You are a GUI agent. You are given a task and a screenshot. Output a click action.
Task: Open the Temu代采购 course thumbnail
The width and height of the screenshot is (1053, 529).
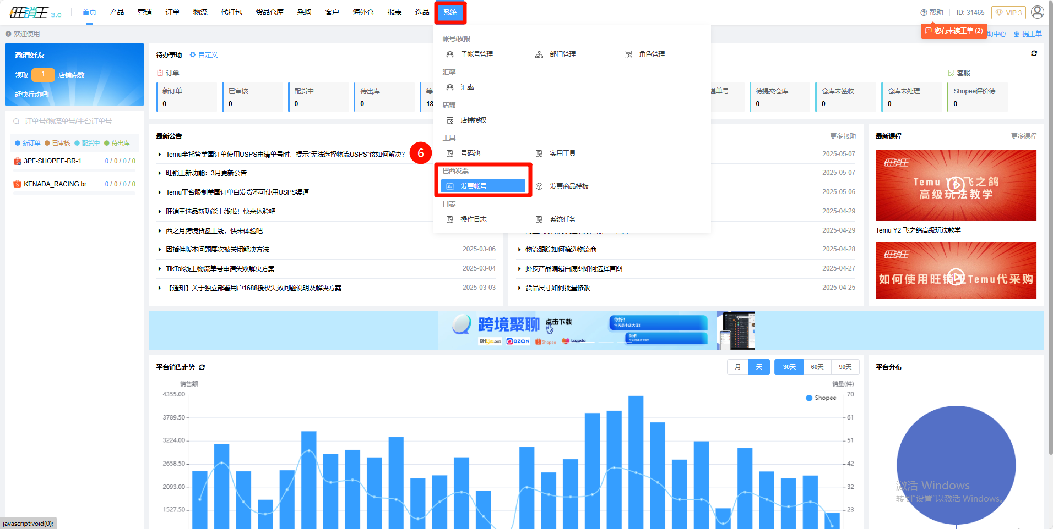956,271
